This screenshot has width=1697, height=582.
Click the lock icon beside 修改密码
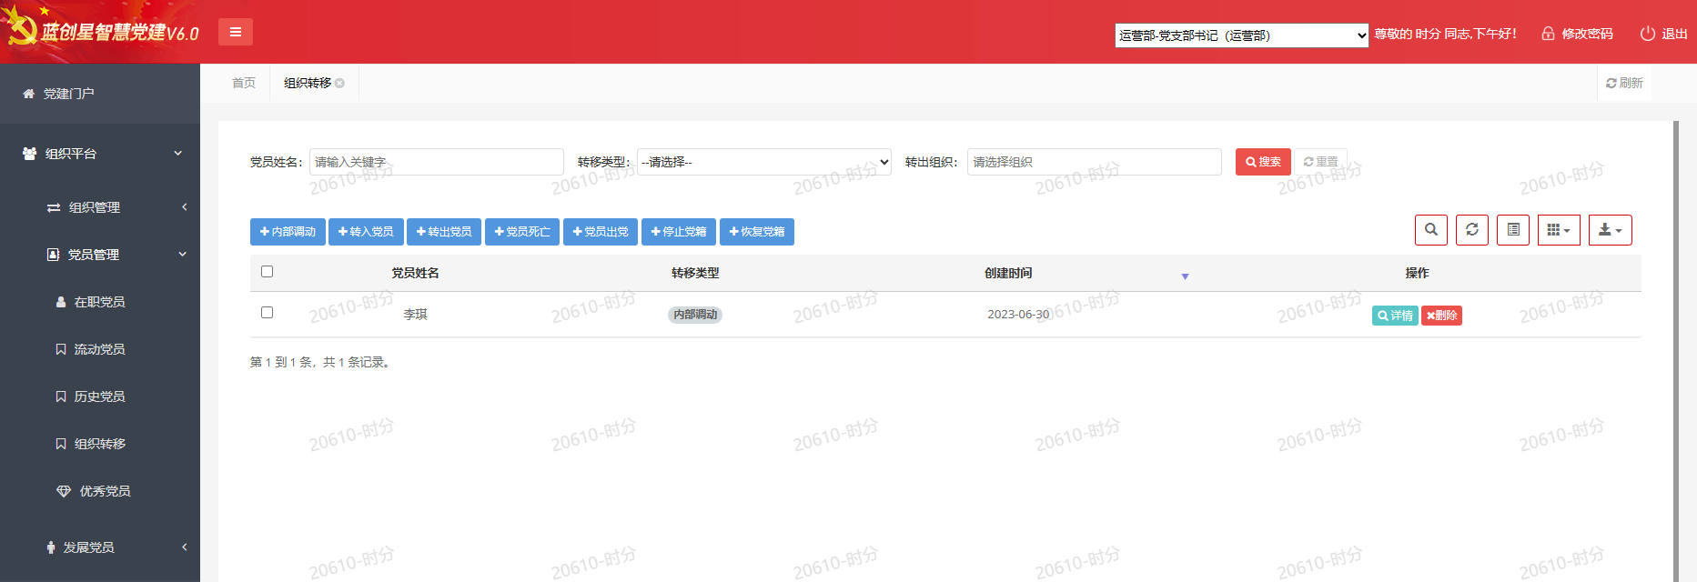pos(1548,34)
